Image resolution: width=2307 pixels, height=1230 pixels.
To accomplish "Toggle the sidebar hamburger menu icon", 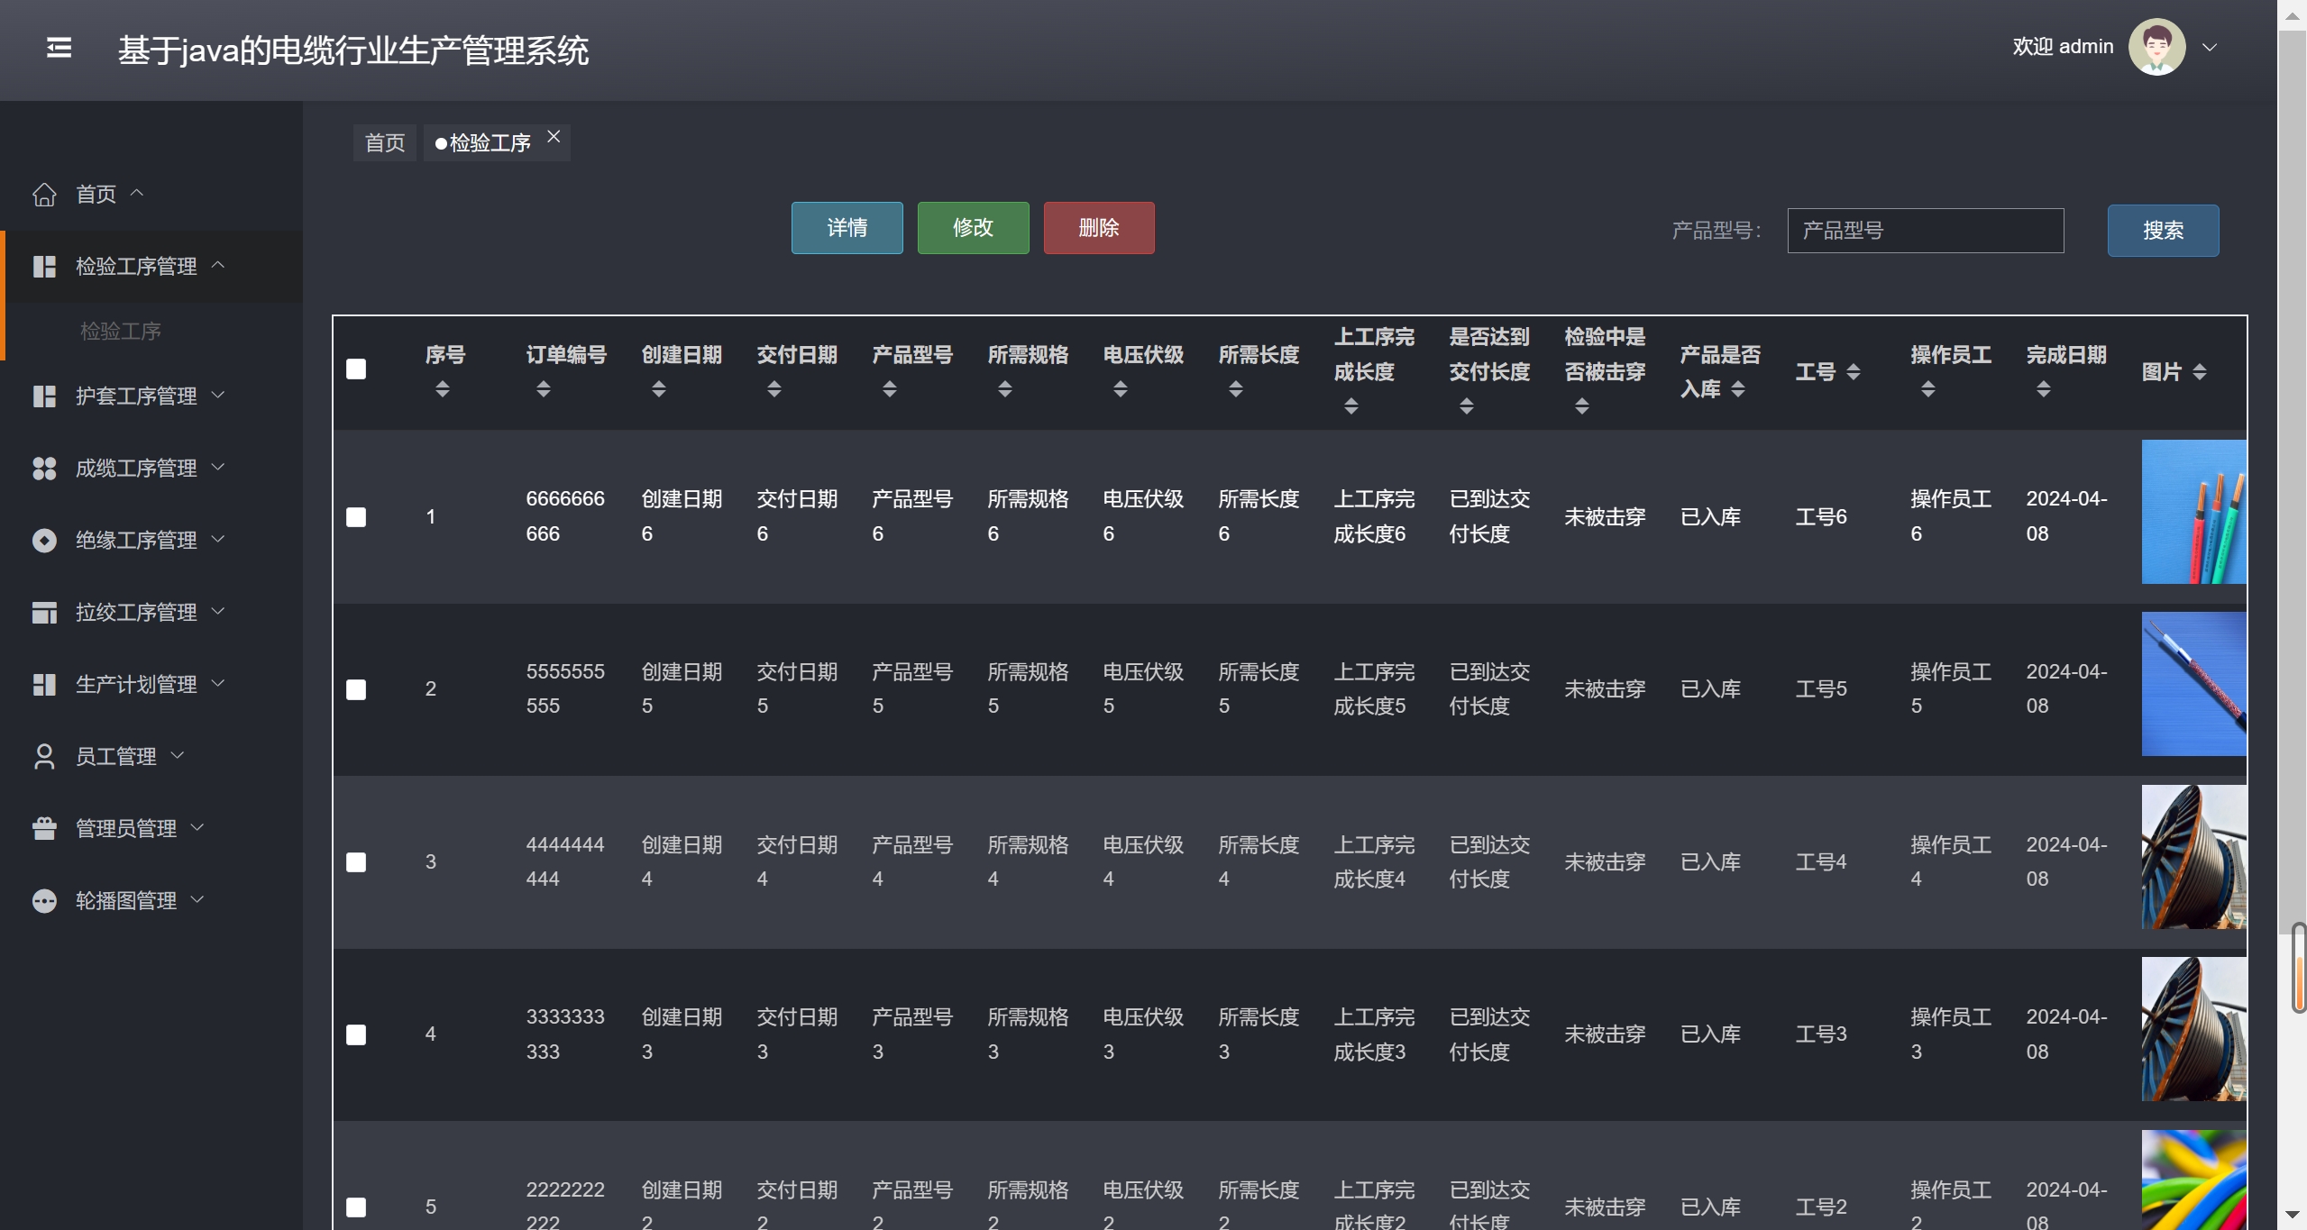I will [x=60, y=48].
